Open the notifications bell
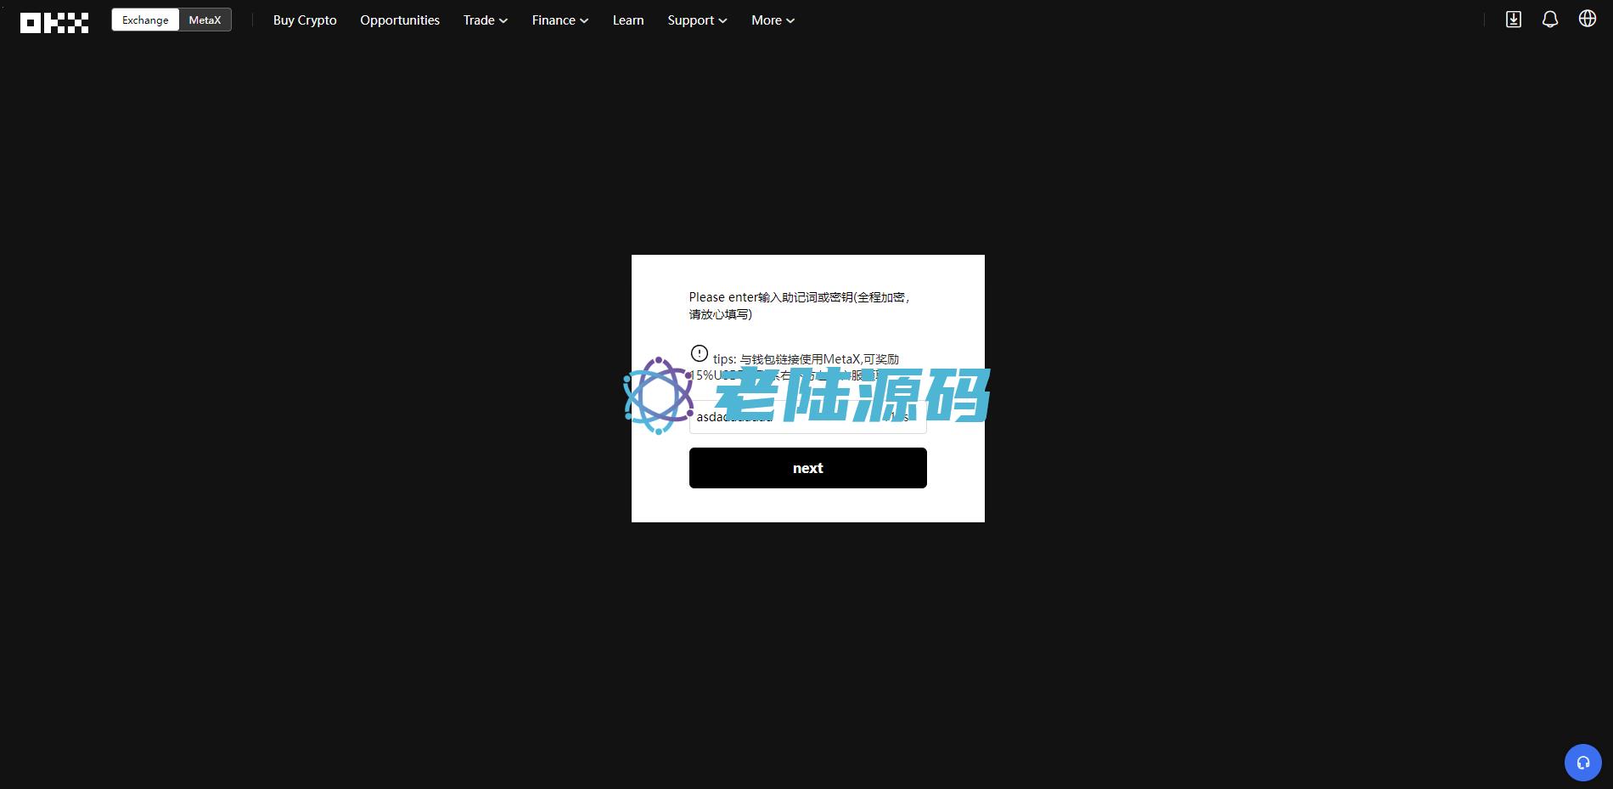The image size is (1613, 789). tap(1549, 20)
